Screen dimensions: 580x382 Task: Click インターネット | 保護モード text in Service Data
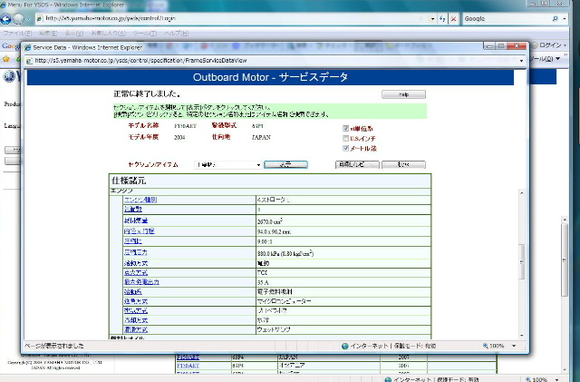click(392, 346)
